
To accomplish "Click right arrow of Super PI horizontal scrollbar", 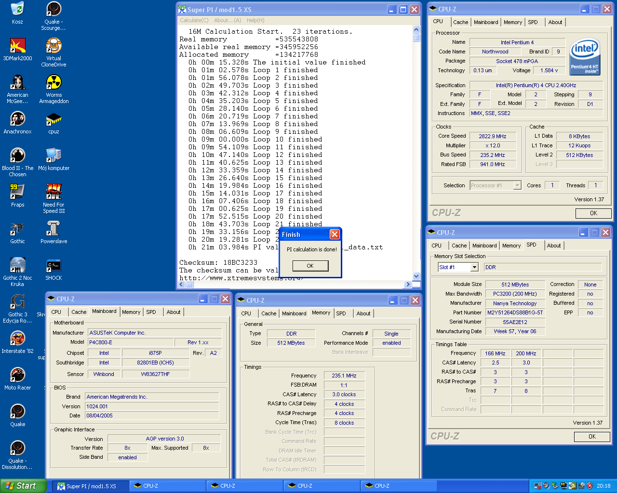I will click(408, 285).
